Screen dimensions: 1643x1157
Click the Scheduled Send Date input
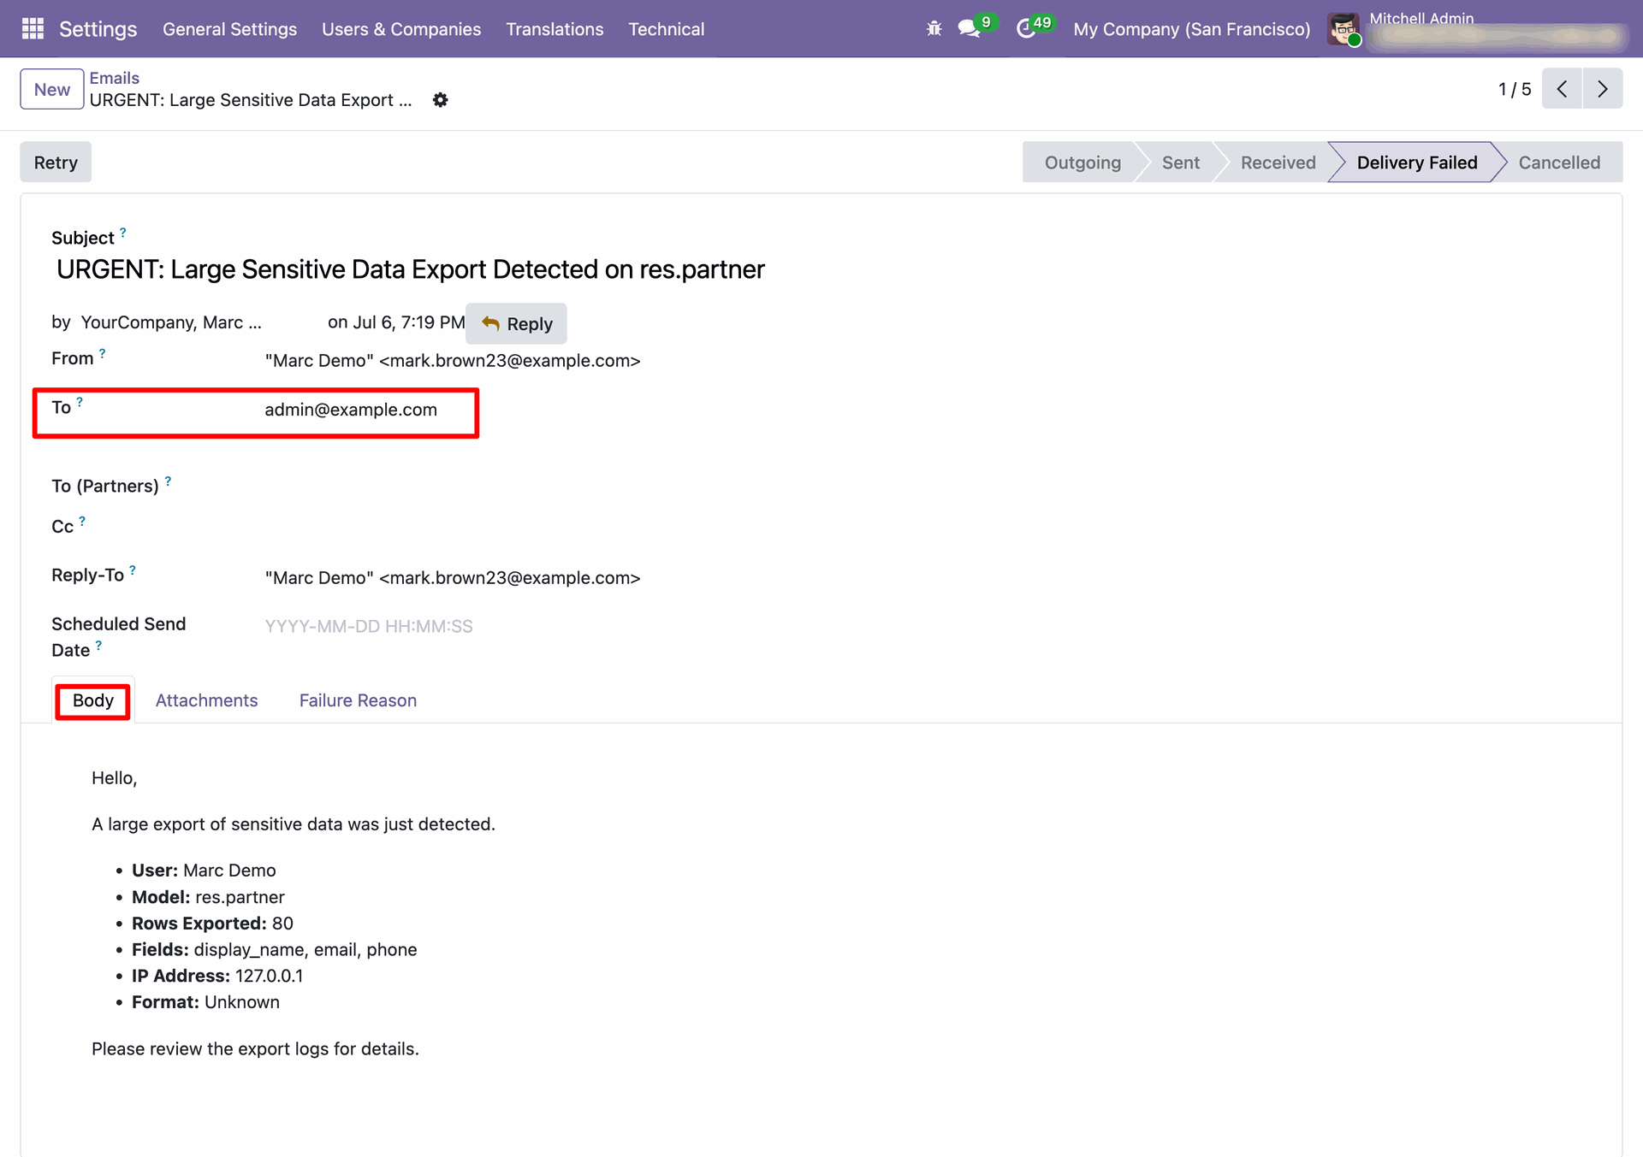pos(369,627)
